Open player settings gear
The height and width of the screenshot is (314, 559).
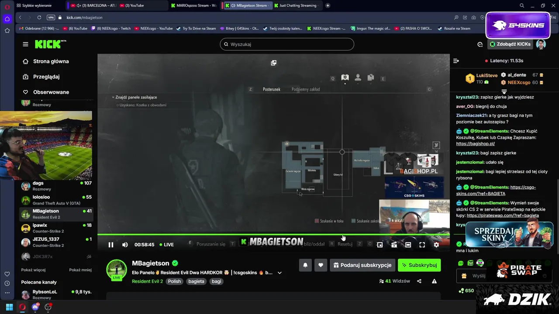coord(436,245)
